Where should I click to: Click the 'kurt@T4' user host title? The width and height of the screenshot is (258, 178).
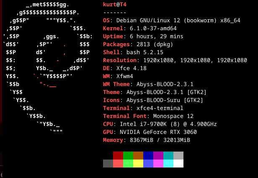115,5
